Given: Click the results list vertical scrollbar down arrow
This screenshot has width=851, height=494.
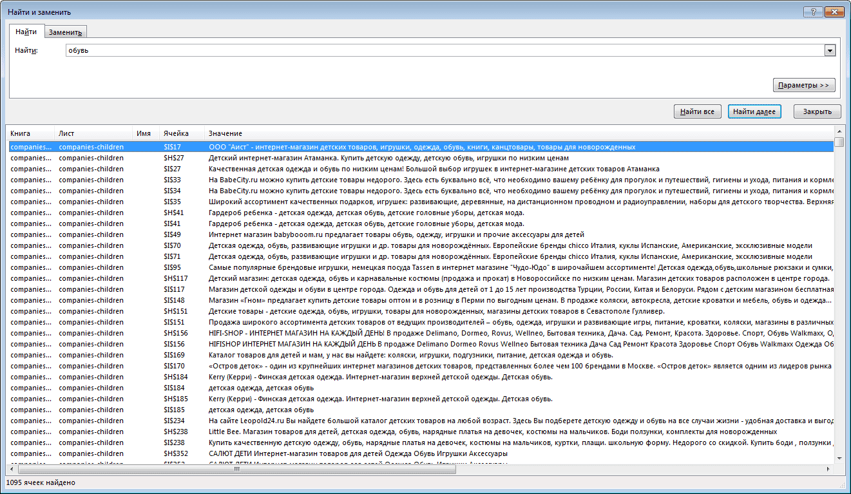Looking at the screenshot, I should (x=839, y=458).
